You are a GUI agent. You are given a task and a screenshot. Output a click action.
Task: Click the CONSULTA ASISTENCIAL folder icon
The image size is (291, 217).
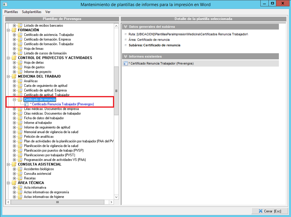14,164
